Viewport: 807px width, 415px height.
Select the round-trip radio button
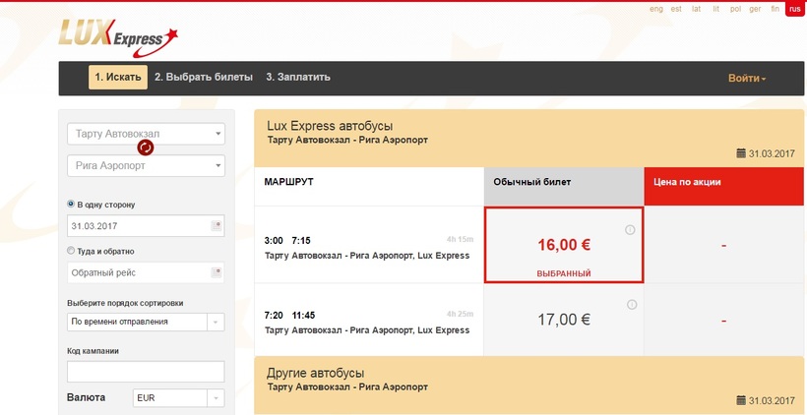coord(71,250)
